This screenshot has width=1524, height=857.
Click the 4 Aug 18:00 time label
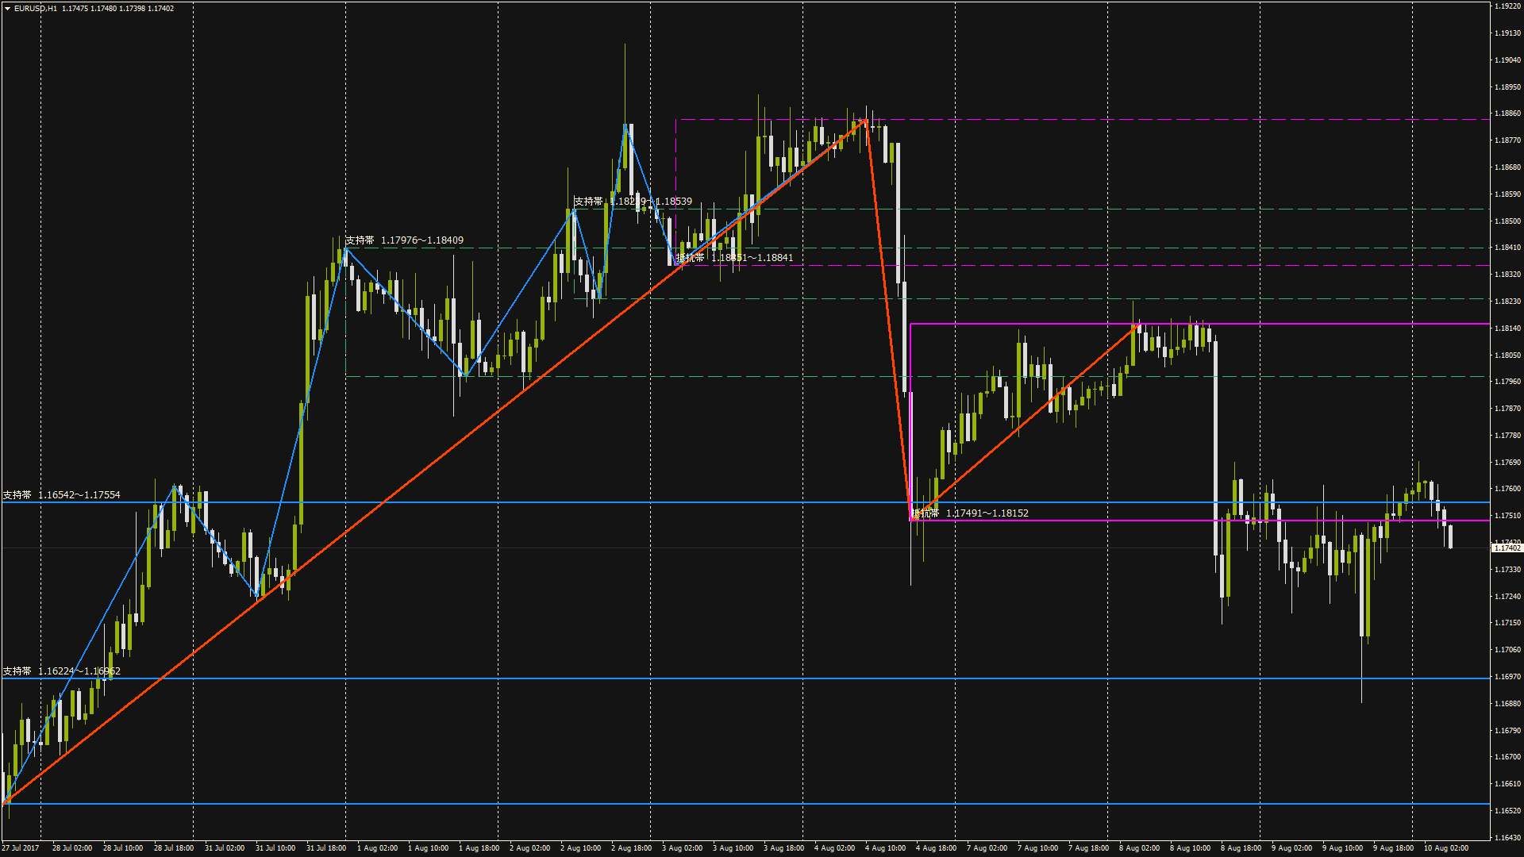tap(936, 848)
